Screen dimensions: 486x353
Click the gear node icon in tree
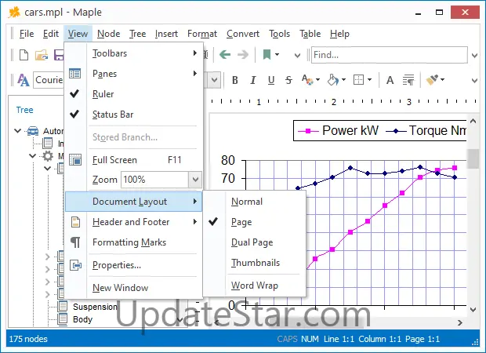[x=48, y=156]
